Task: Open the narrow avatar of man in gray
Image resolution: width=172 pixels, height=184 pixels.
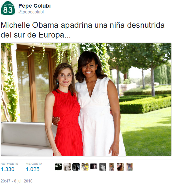Action: pyautogui.click(x=112, y=167)
